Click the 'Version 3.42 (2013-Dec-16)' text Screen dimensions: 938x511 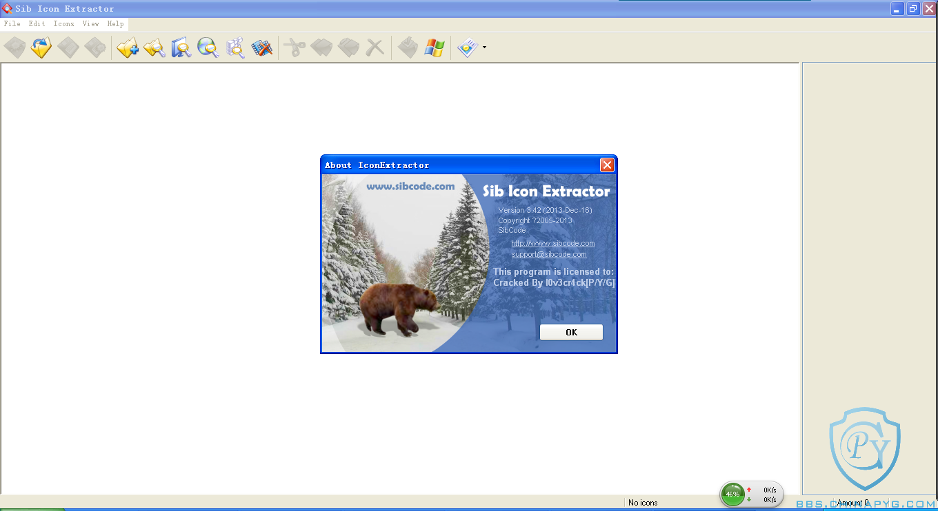pos(545,210)
